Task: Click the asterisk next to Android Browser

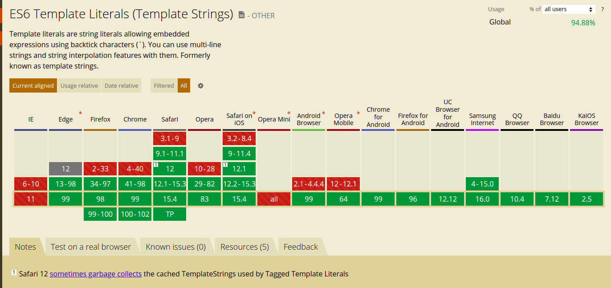Action: click(323, 114)
